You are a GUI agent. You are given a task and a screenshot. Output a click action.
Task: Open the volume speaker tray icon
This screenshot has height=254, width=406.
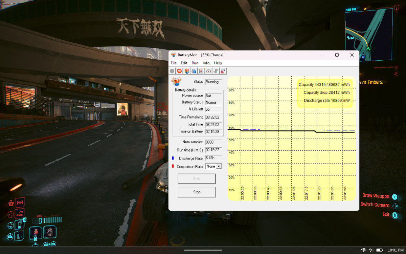point(371,250)
